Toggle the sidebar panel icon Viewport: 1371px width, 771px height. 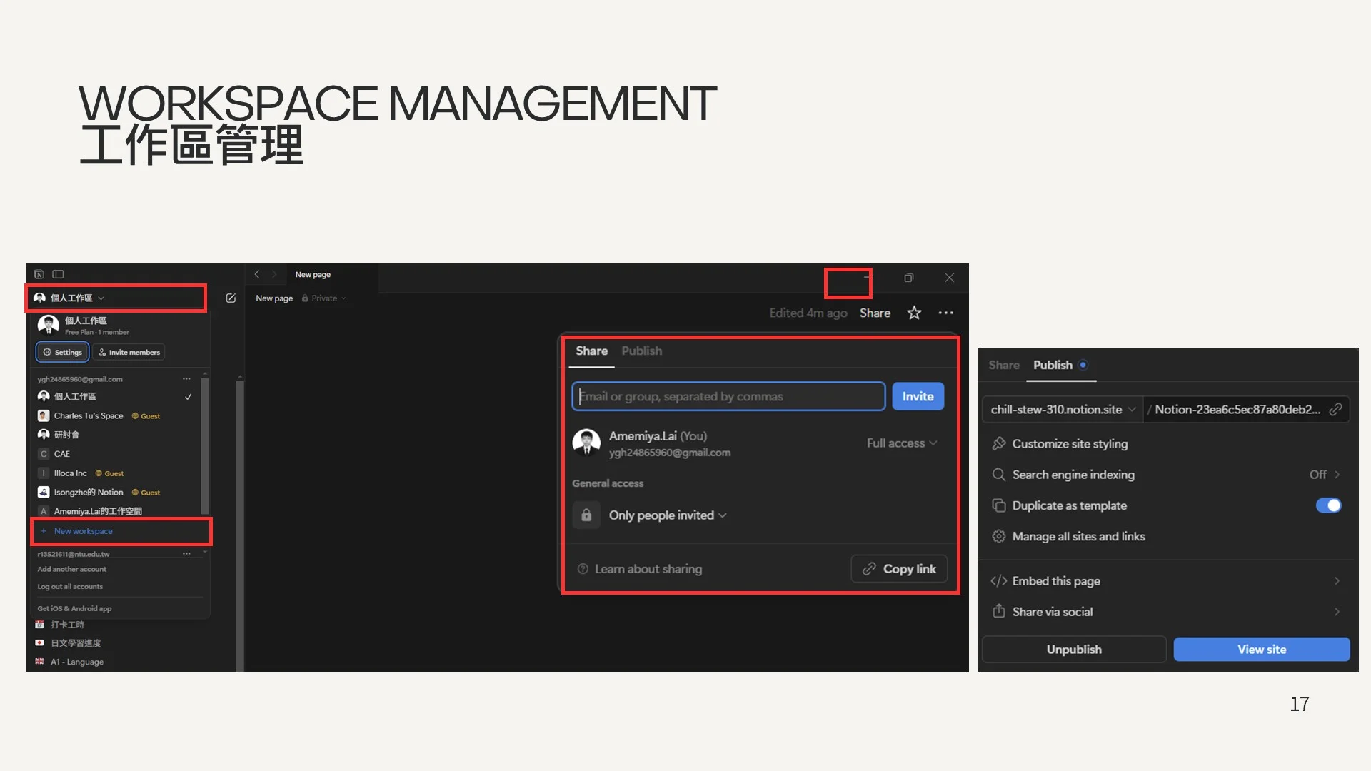coord(58,274)
